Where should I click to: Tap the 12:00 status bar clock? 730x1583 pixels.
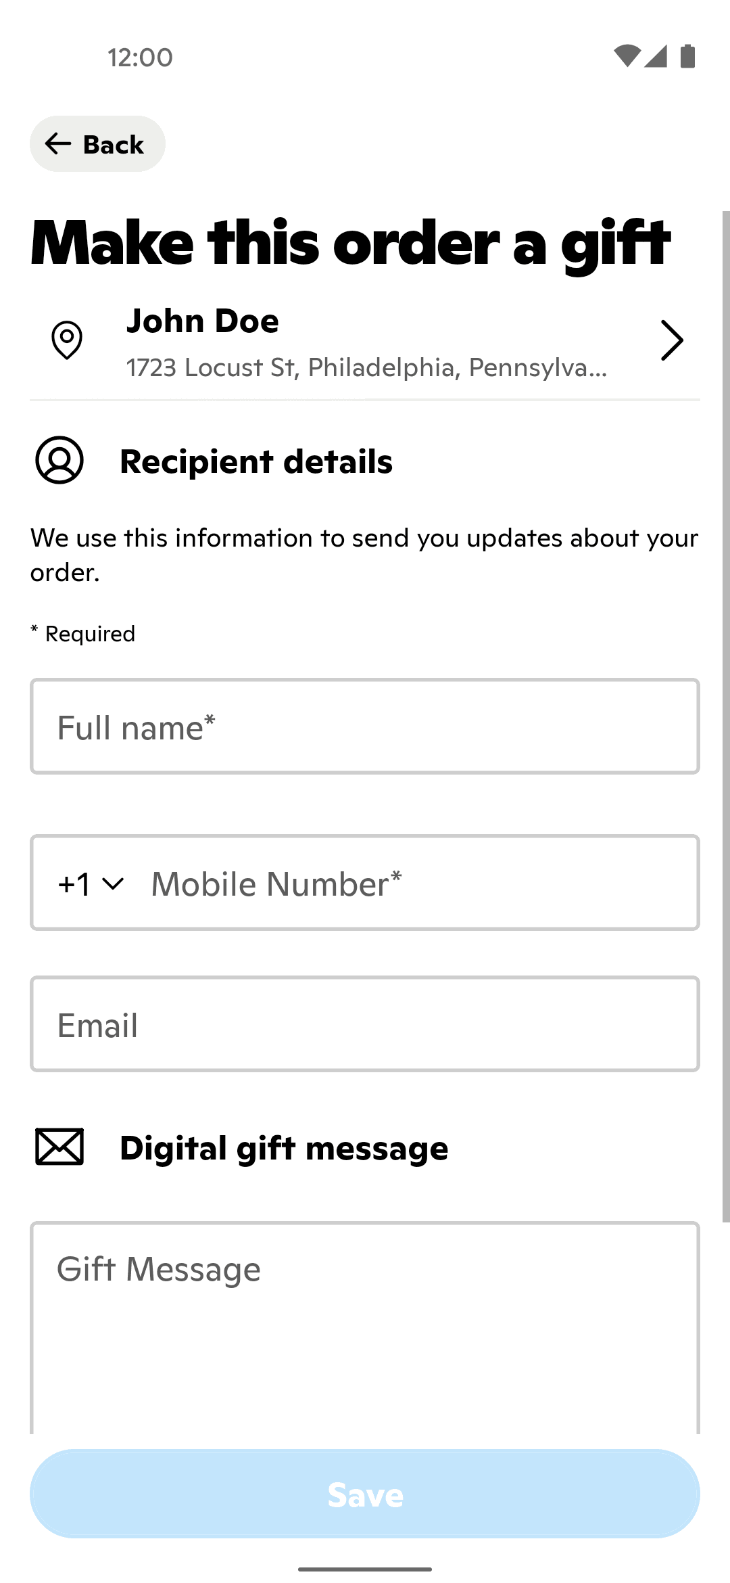[x=140, y=58]
